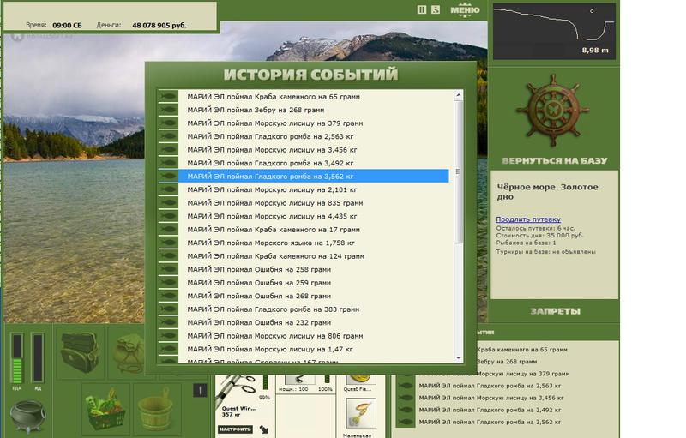This screenshot has width=686, height=438.
Task: Click the event history scroll-up arrow
Action: [x=459, y=95]
